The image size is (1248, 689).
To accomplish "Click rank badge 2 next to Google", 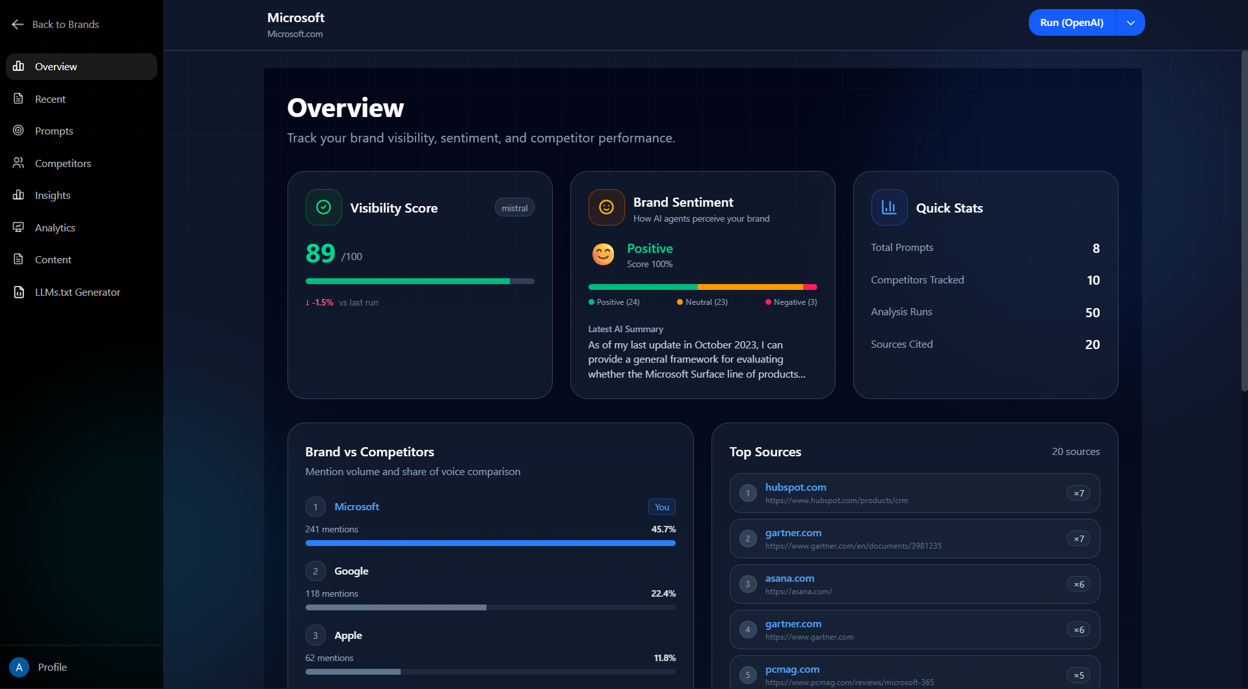I will pyautogui.click(x=315, y=571).
